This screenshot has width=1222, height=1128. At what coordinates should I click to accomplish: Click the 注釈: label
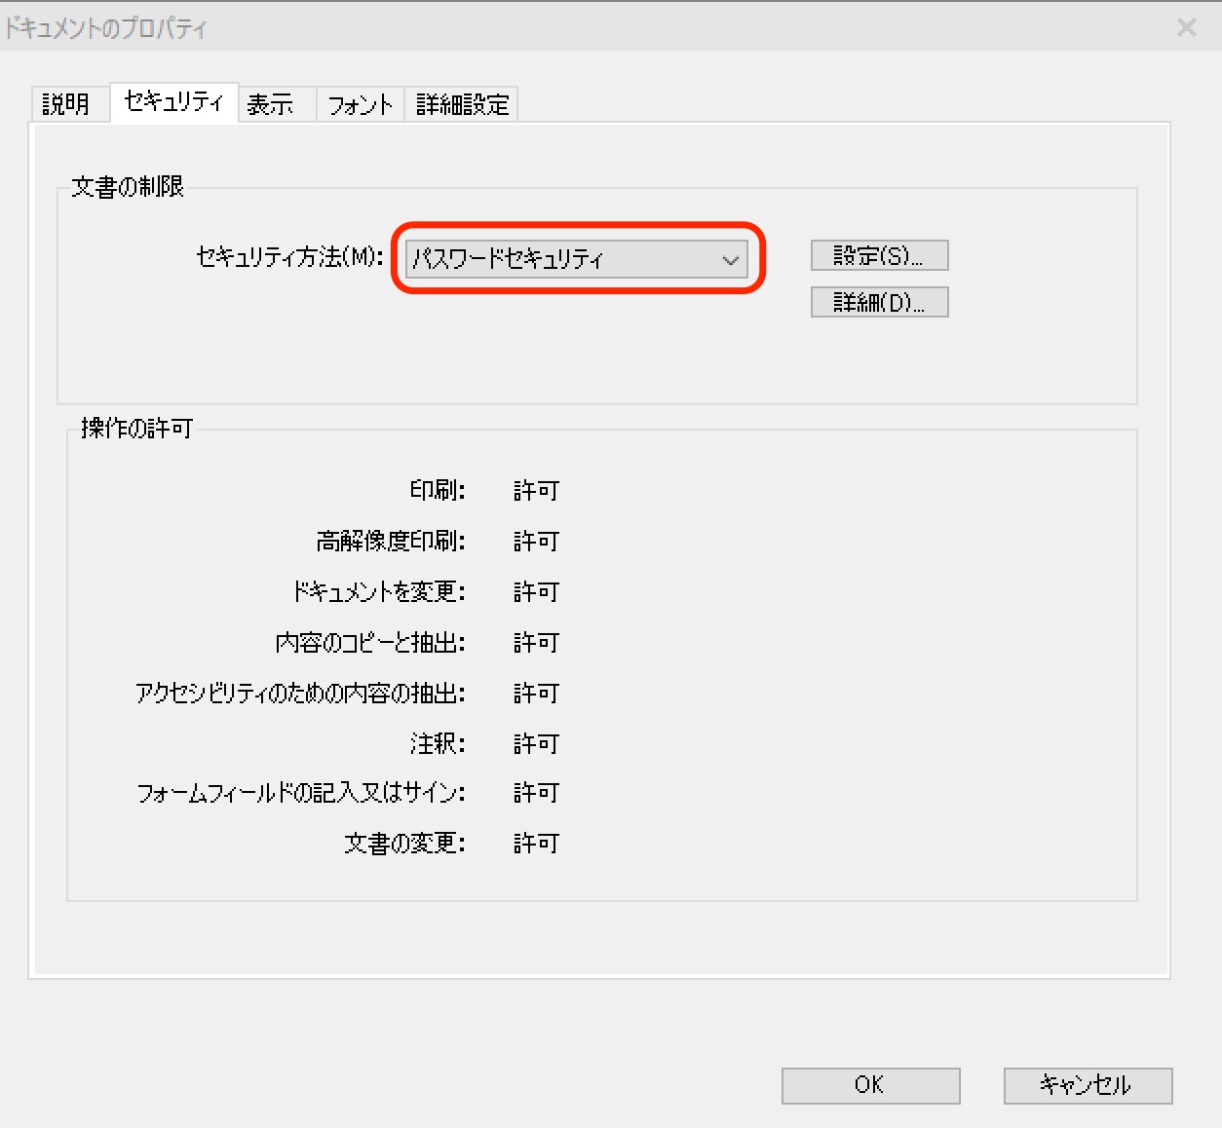pos(438,743)
